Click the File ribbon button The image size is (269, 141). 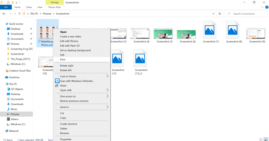[6, 7]
